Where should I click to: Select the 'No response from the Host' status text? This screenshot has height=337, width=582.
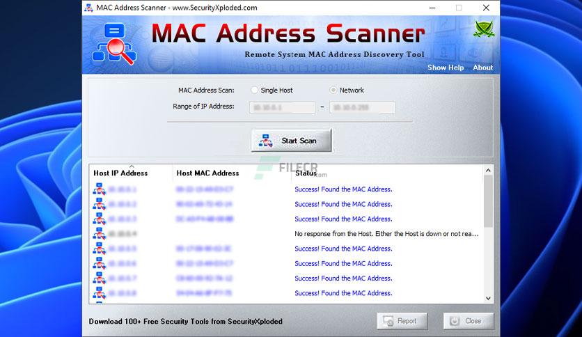coord(386,234)
